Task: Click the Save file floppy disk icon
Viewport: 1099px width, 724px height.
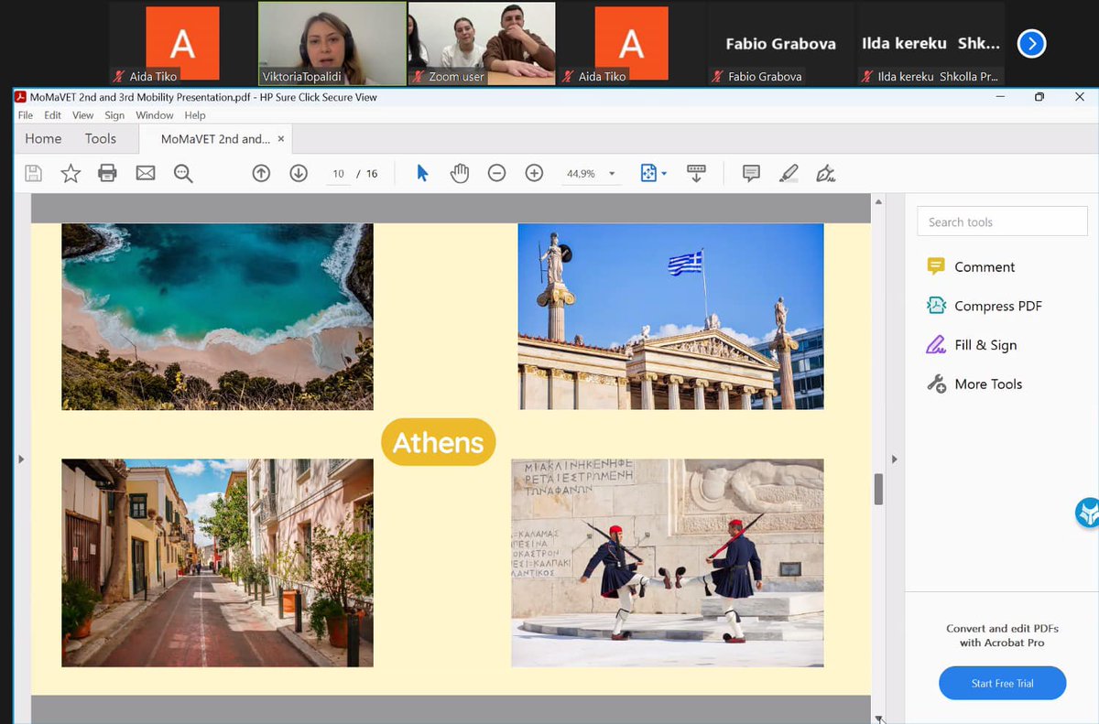Action: point(34,173)
